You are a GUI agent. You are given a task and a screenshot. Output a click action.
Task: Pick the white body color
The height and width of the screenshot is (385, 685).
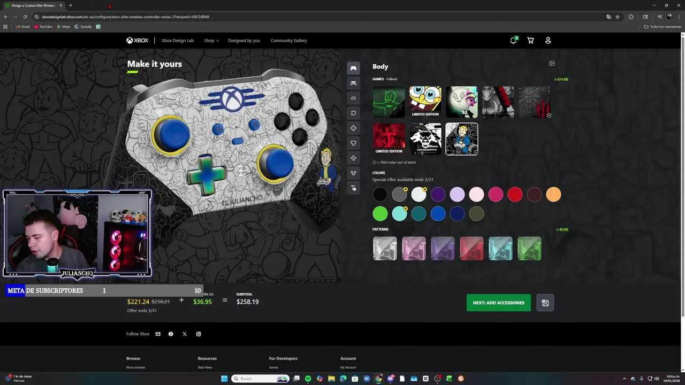pos(418,195)
